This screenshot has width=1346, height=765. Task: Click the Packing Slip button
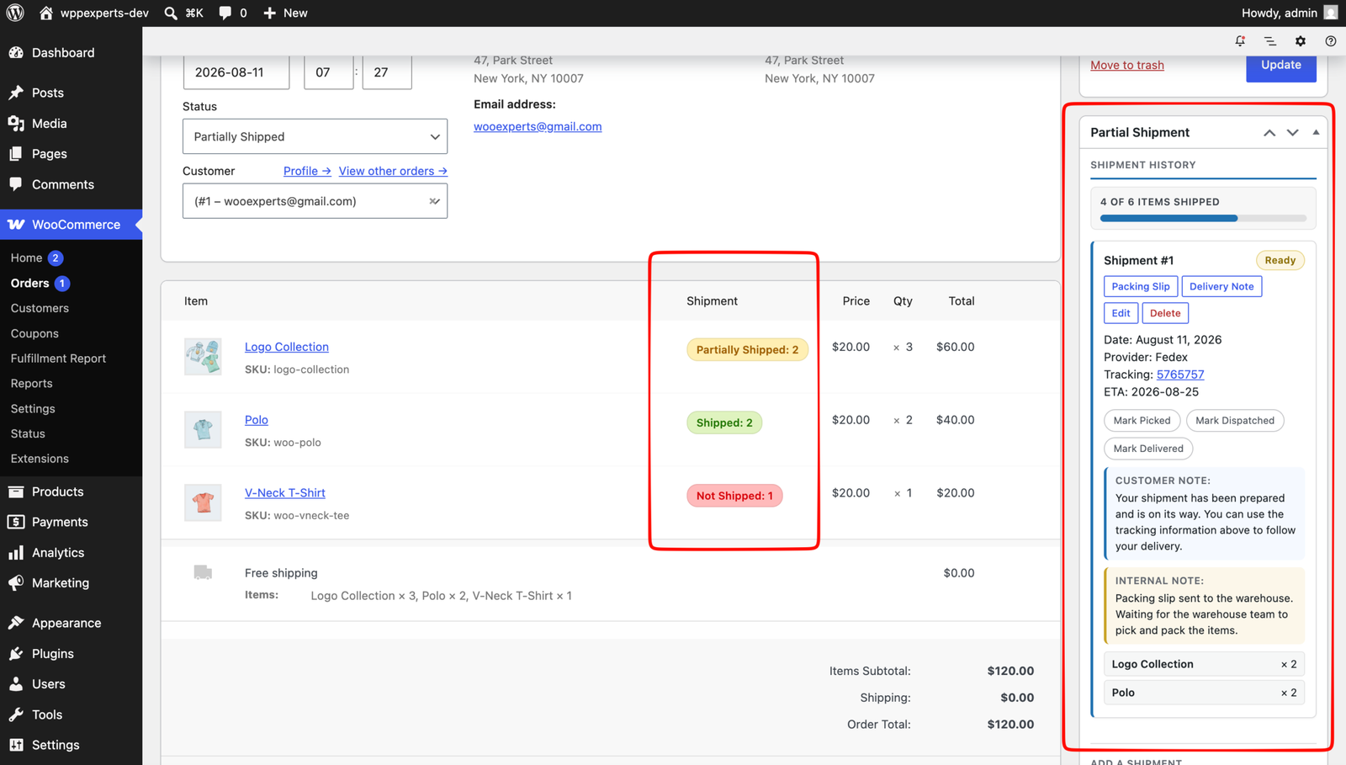(1141, 286)
